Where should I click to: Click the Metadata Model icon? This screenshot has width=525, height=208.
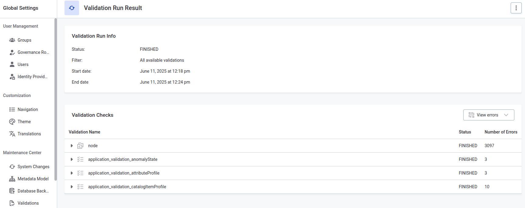click(12, 179)
